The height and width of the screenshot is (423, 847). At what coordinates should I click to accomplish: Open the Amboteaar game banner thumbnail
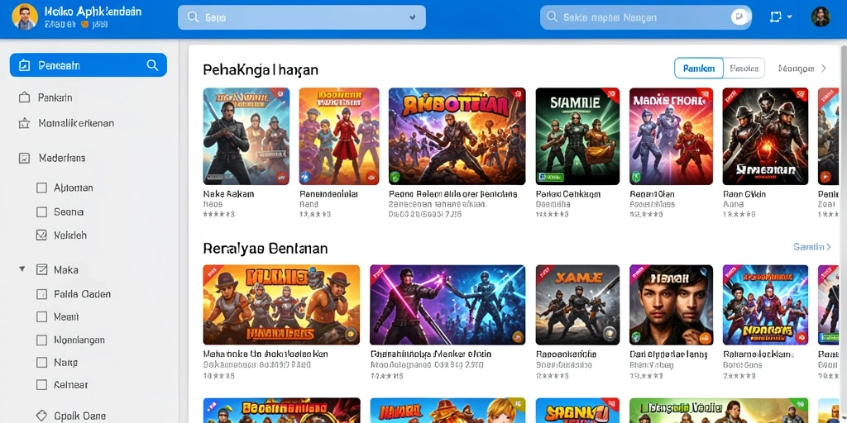click(457, 136)
